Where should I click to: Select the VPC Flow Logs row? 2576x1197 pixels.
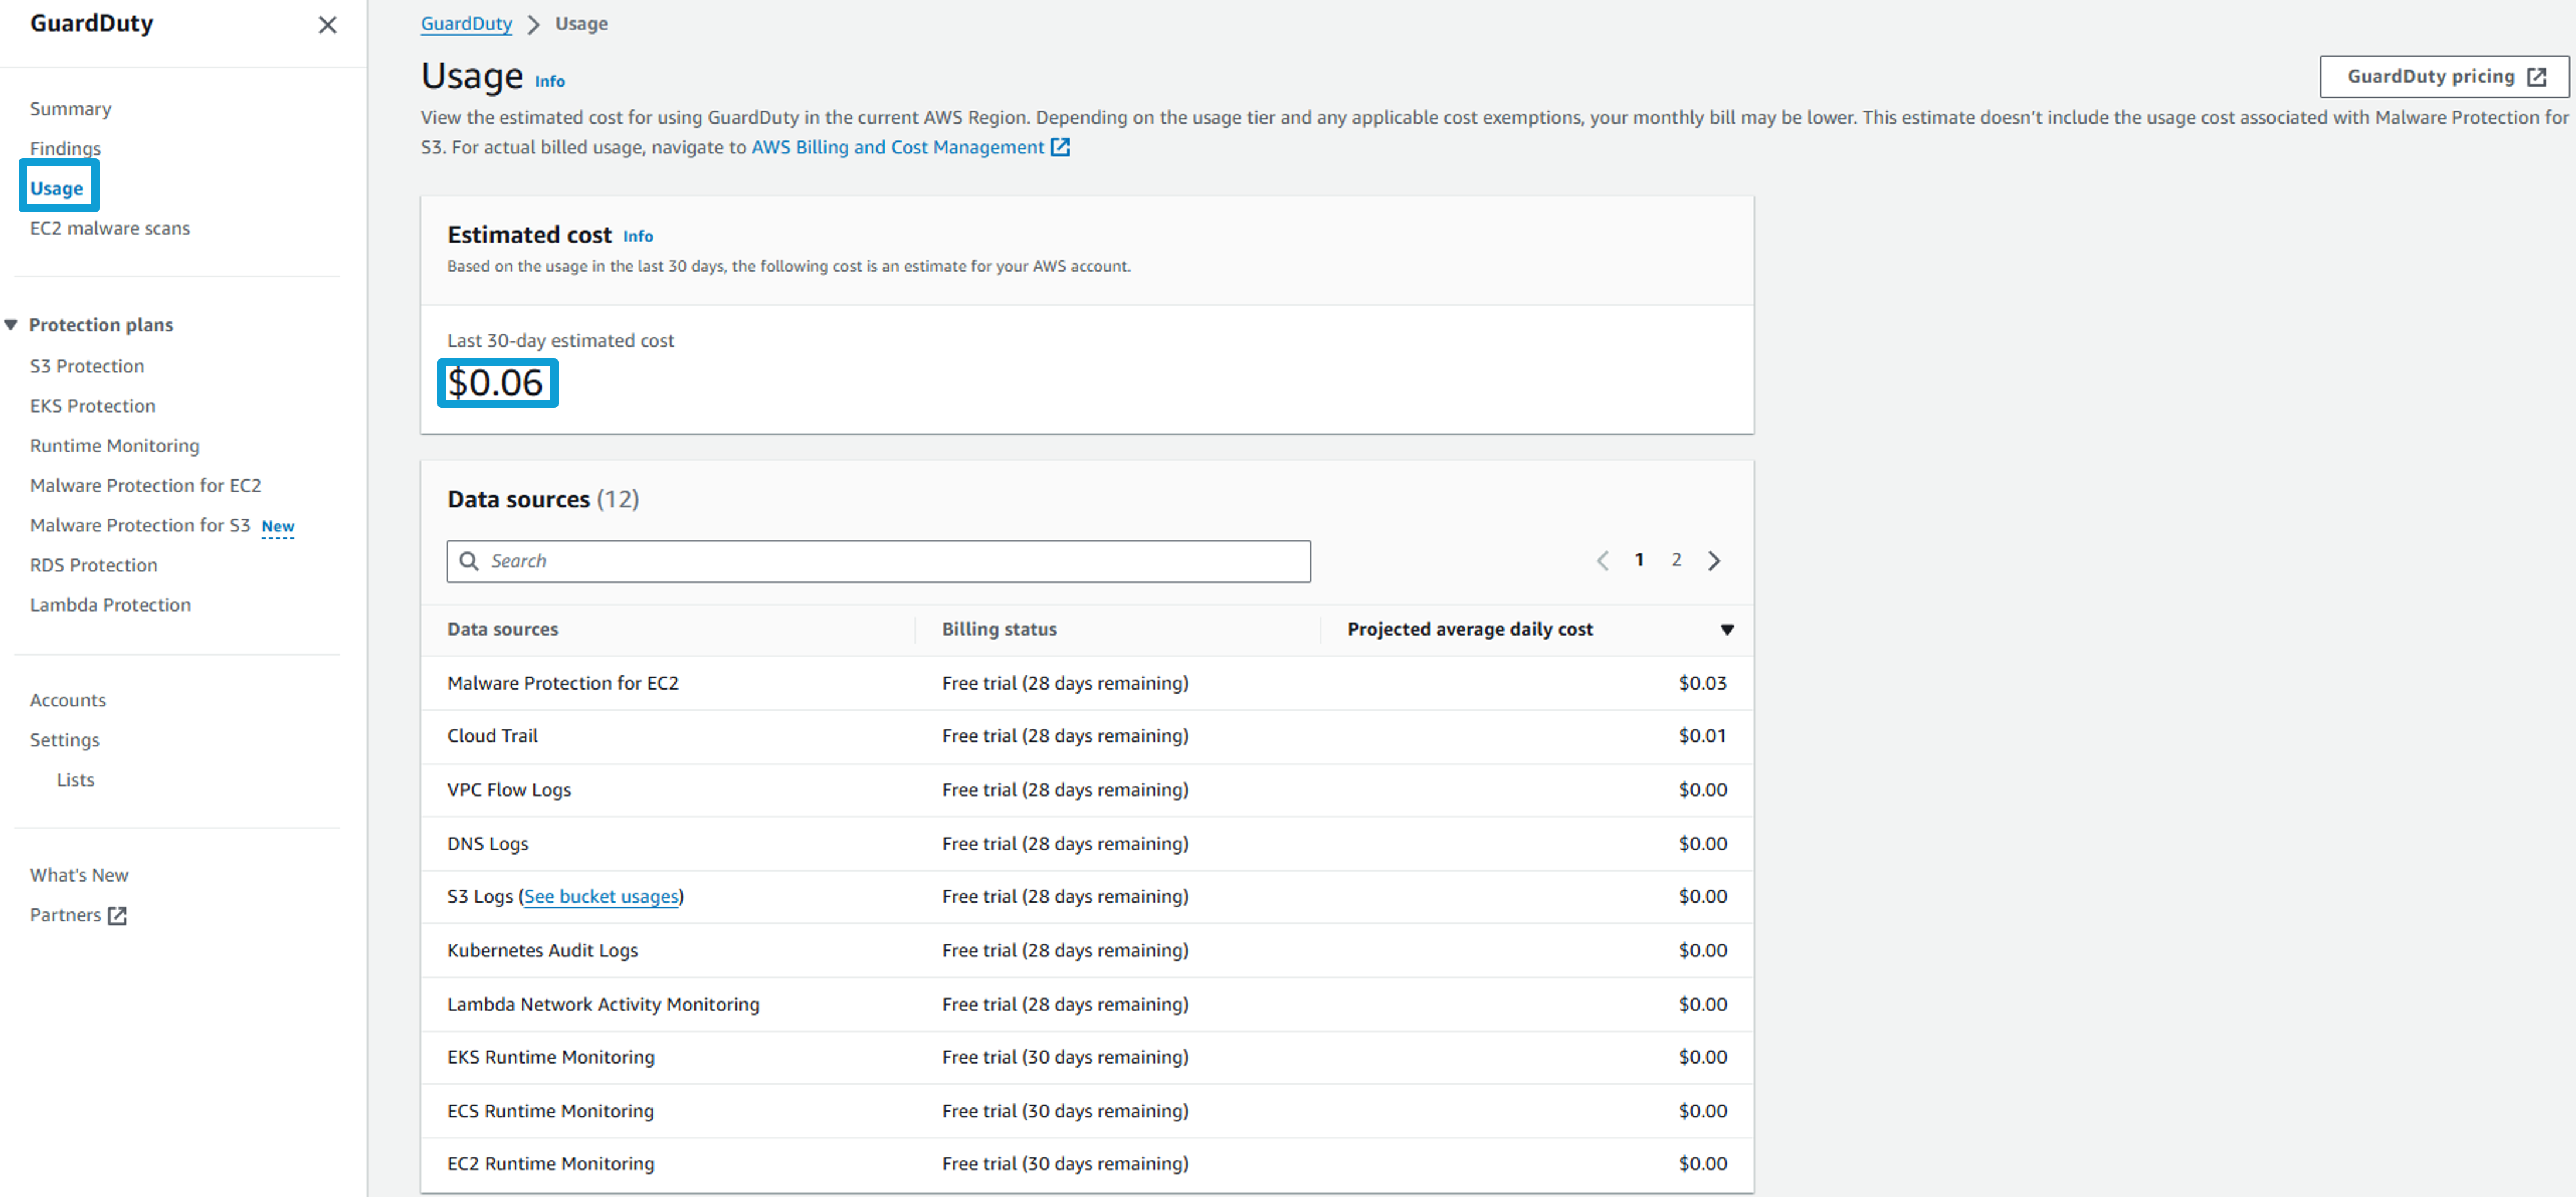pos(1087,791)
